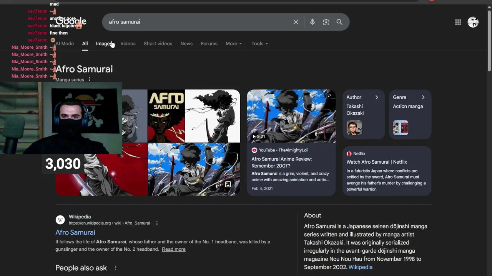Click the Afro Samurai knowledge panel heading
This screenshot has width=492, height=276.
[84, 69]
